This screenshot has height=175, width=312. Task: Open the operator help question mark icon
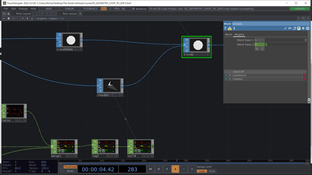click(x=225, y=29)
